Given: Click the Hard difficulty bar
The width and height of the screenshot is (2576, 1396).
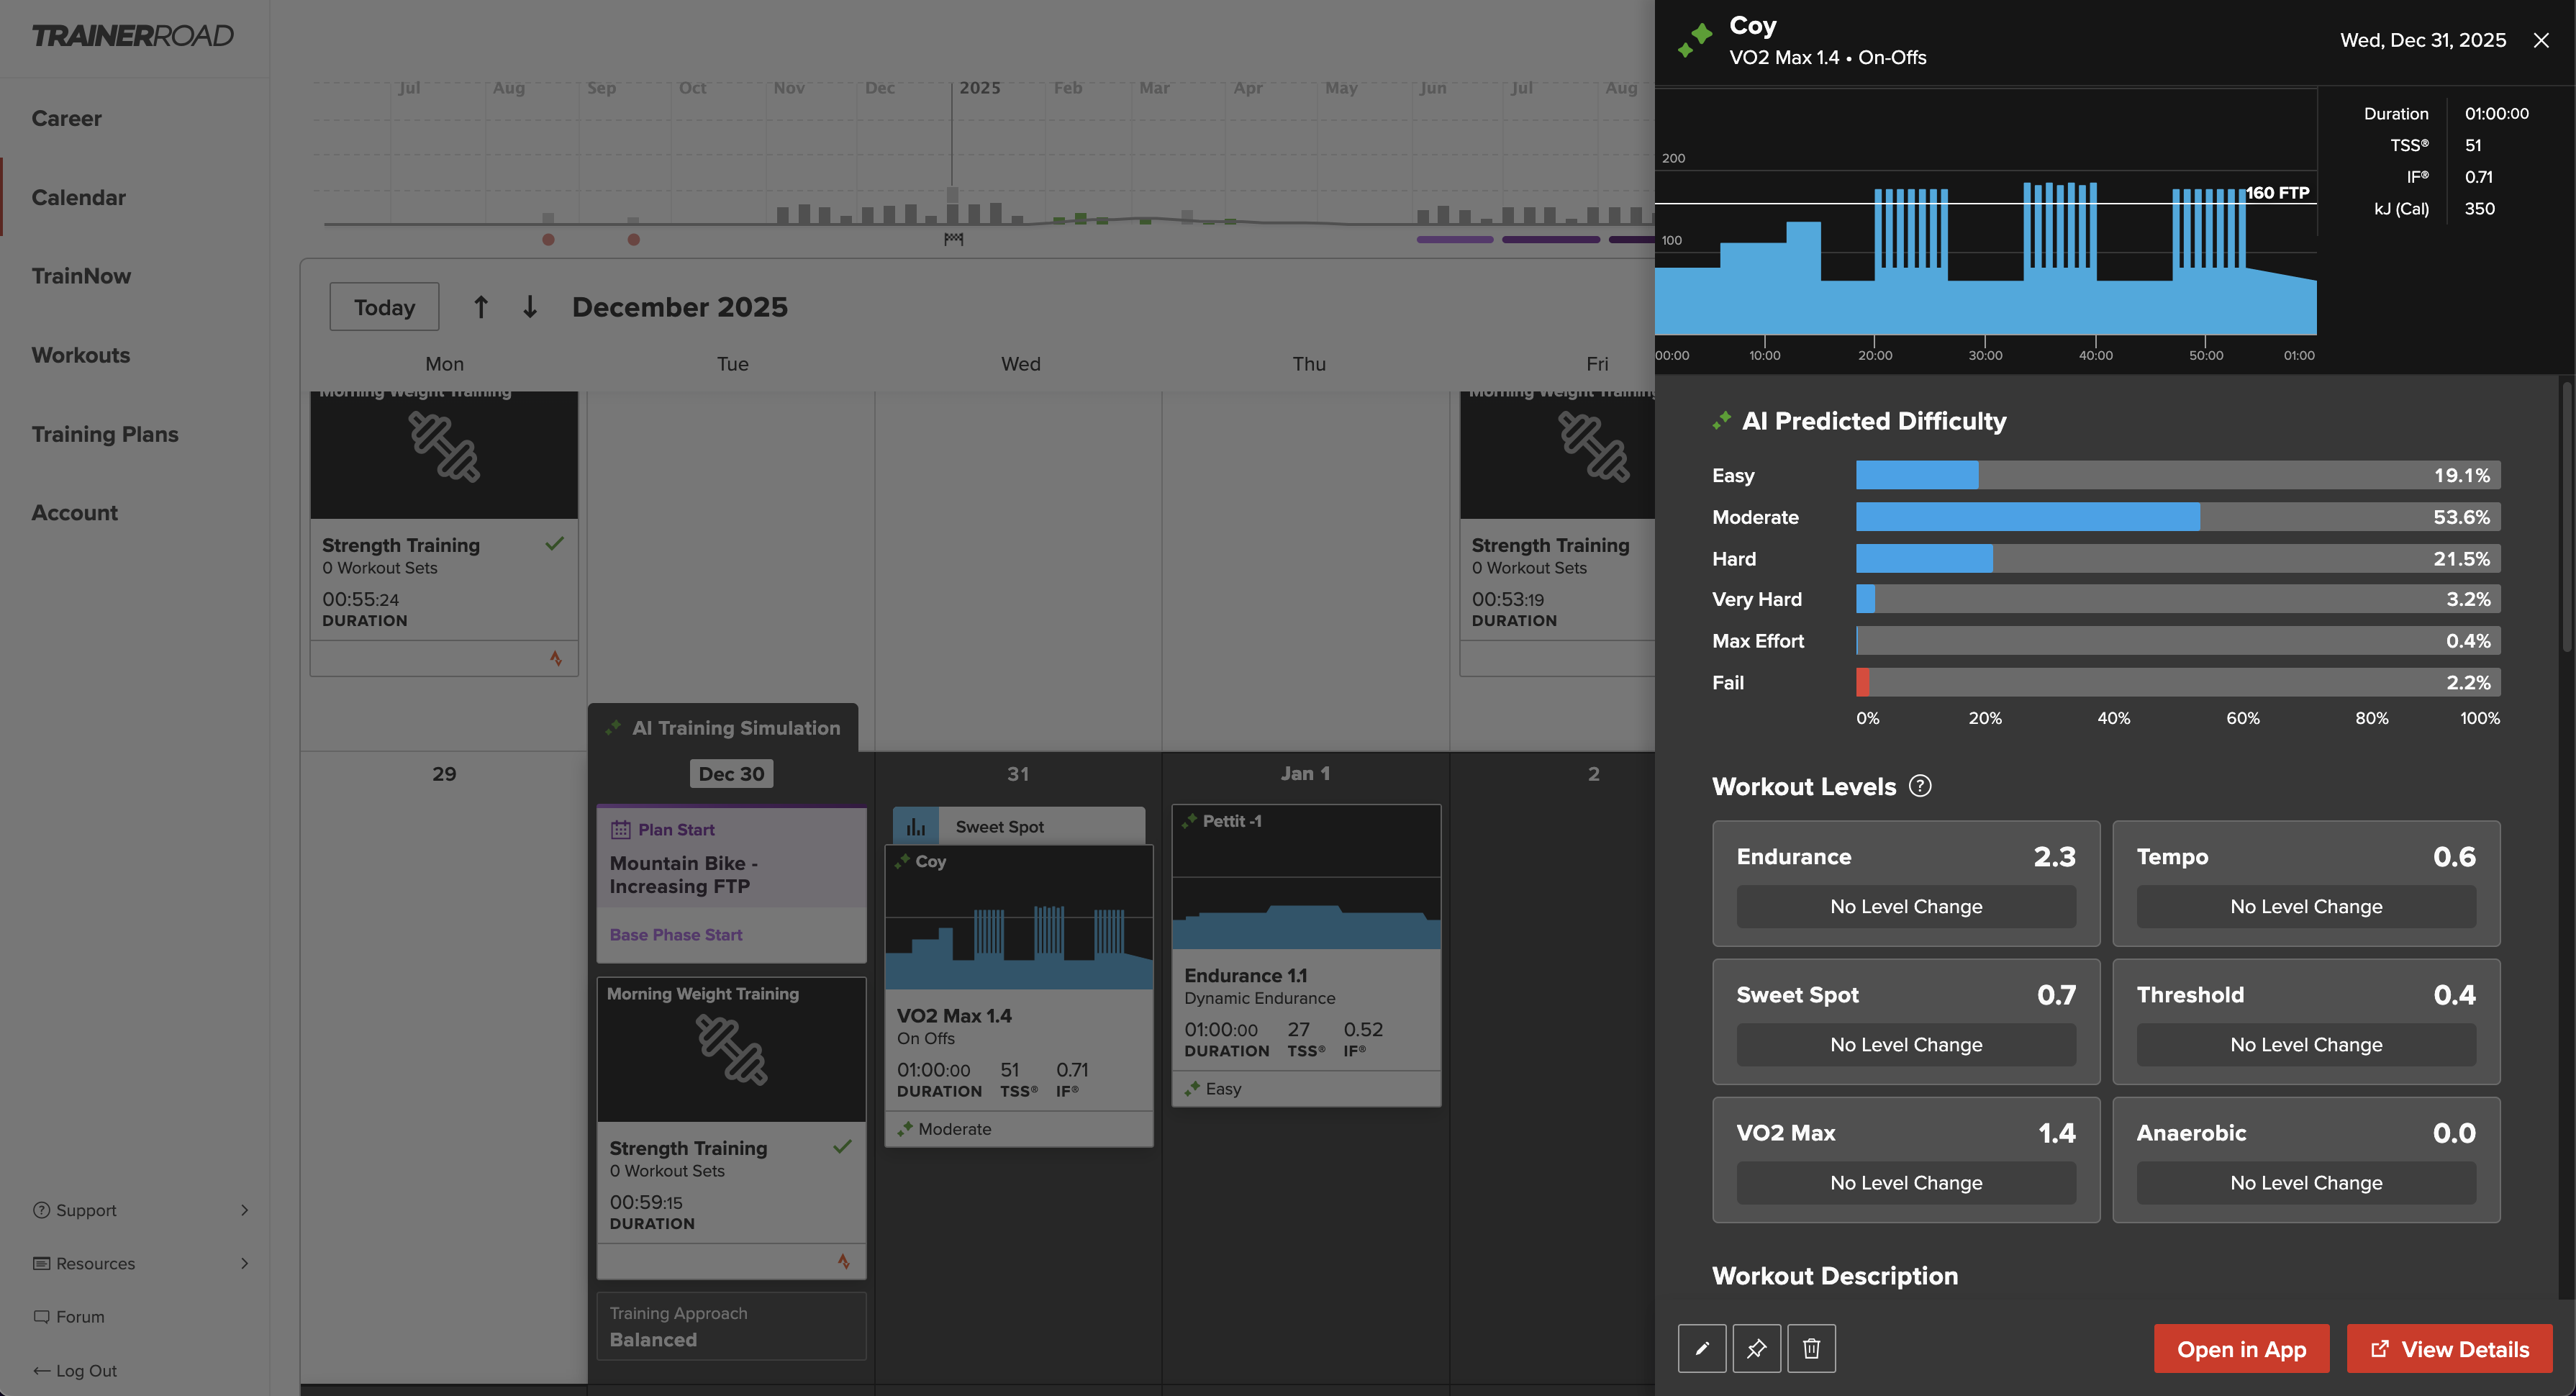Looking at the screenshot, I should 2178,559.
